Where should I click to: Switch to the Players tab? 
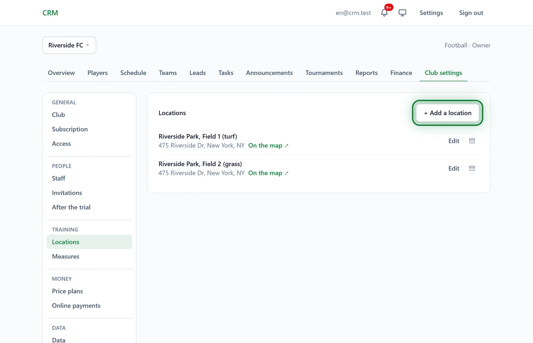97,73
